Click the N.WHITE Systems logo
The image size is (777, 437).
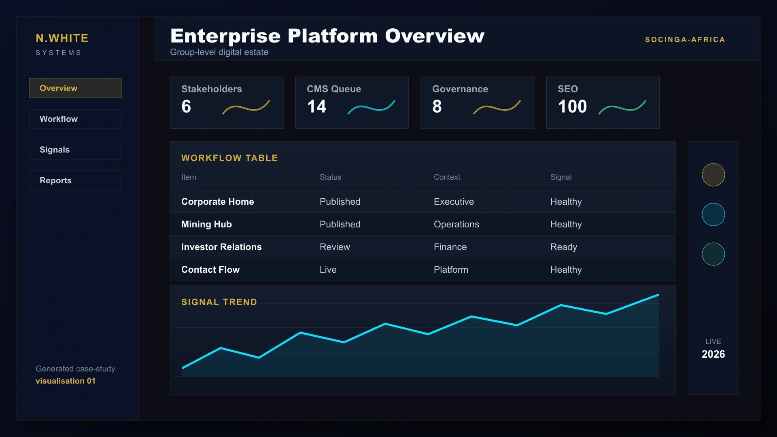62,44
